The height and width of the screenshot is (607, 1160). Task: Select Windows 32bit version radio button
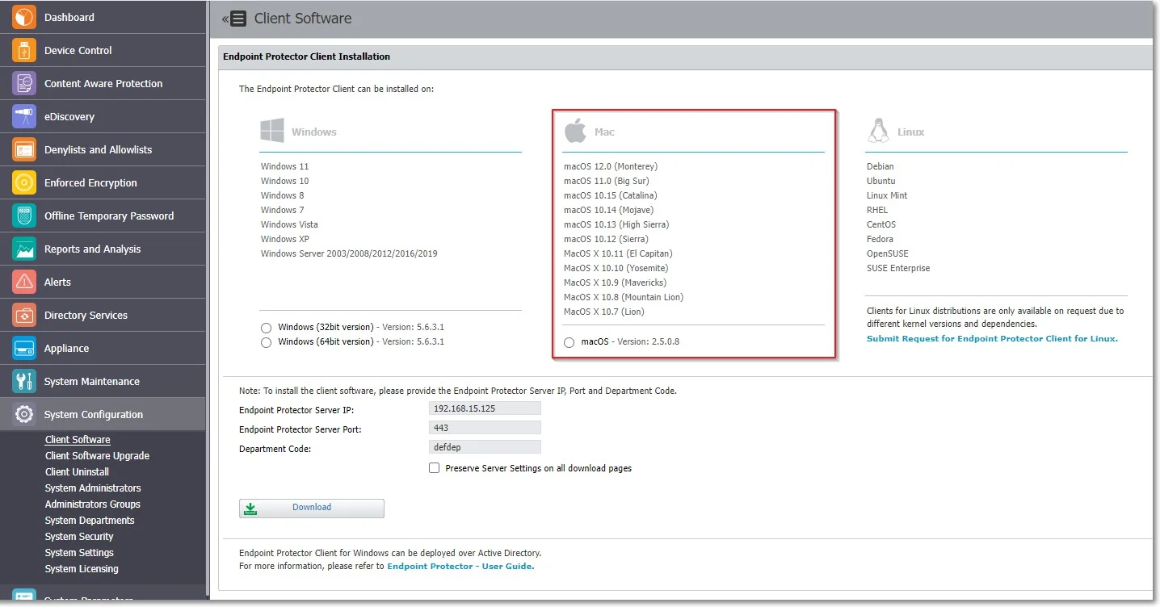coord(266,328)
